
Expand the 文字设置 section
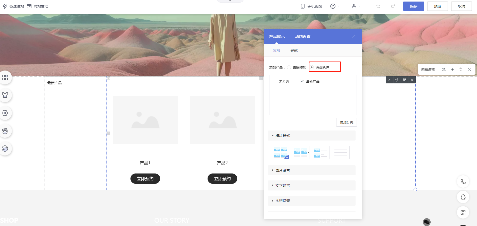(x=283, y=186)
